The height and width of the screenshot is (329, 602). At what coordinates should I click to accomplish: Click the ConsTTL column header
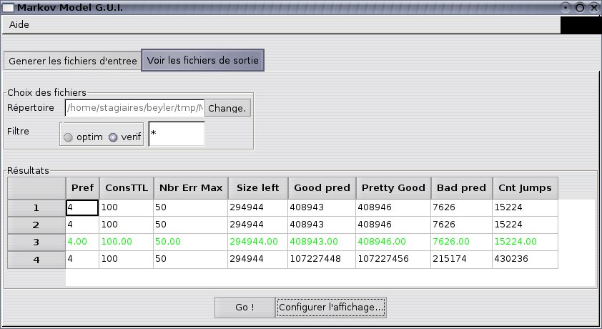[126, 188]
